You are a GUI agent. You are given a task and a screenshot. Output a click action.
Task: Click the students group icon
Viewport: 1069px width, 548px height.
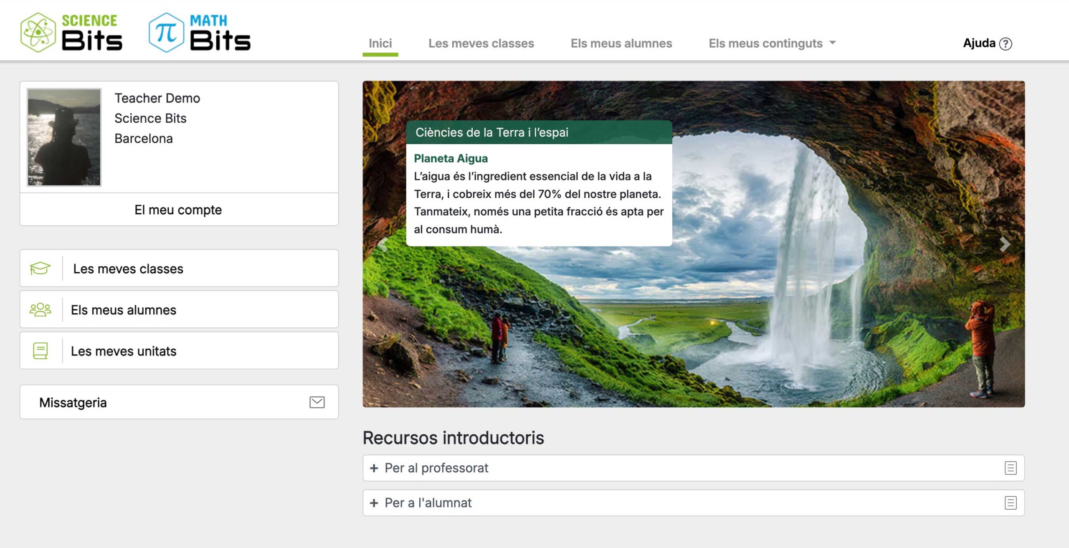coord(40,310)
